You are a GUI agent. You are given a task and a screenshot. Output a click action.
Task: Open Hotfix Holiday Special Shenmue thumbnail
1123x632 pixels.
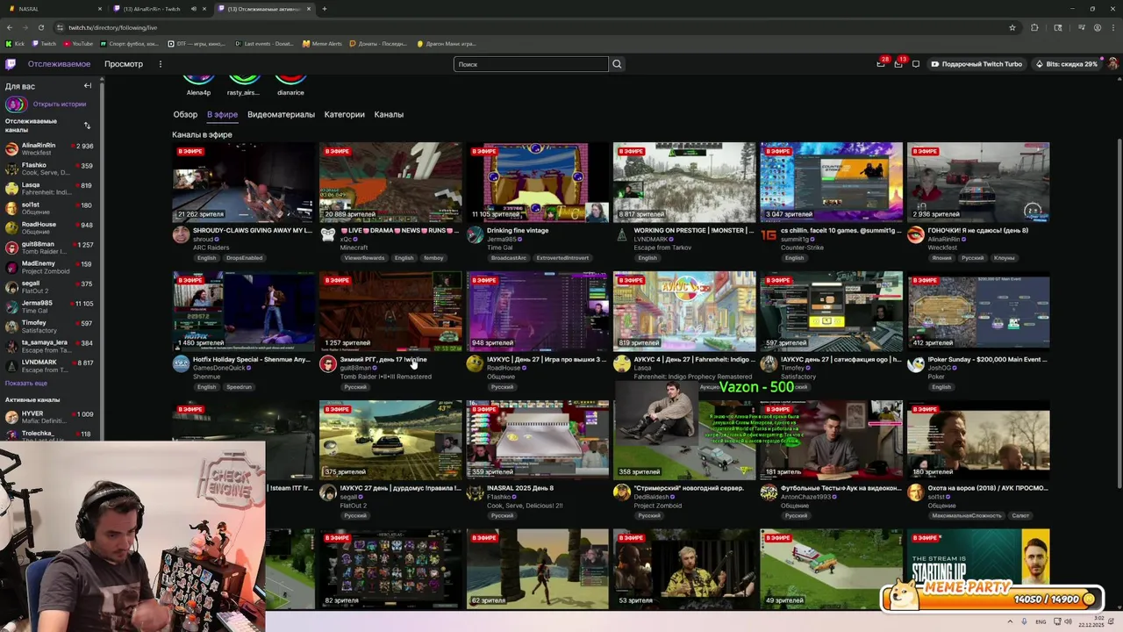(243, 311)
